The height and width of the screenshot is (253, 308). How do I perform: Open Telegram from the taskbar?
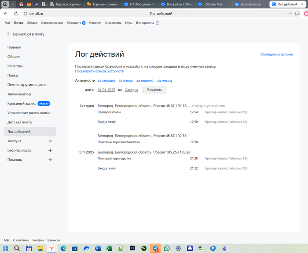point(155,248)
